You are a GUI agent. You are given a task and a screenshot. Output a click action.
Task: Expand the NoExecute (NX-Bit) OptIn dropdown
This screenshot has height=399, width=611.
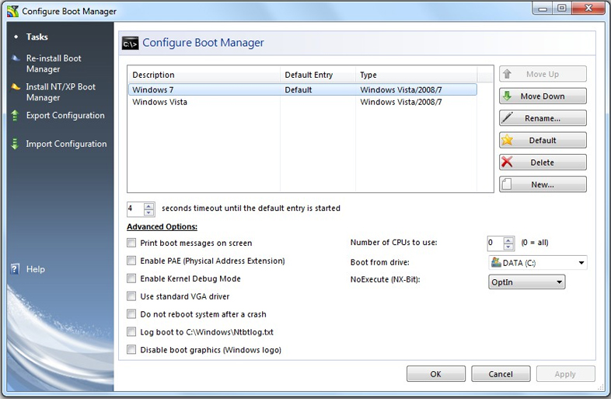tap(559, 282)
